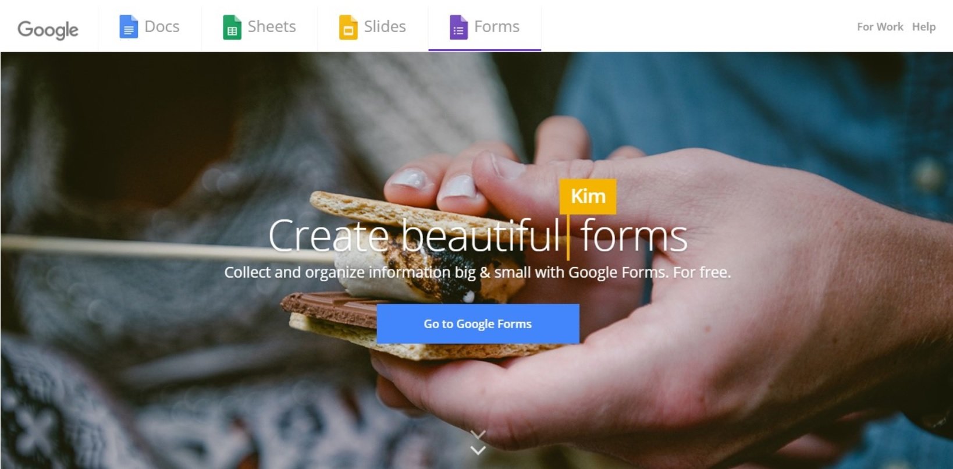Click the yellow Slides presentation icon

coord(348,27)
